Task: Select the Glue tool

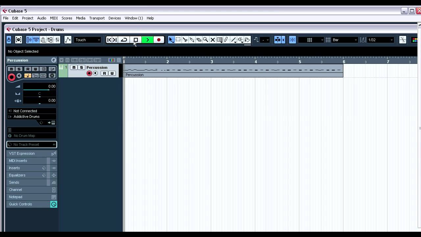Action: [x=192, y=40]
